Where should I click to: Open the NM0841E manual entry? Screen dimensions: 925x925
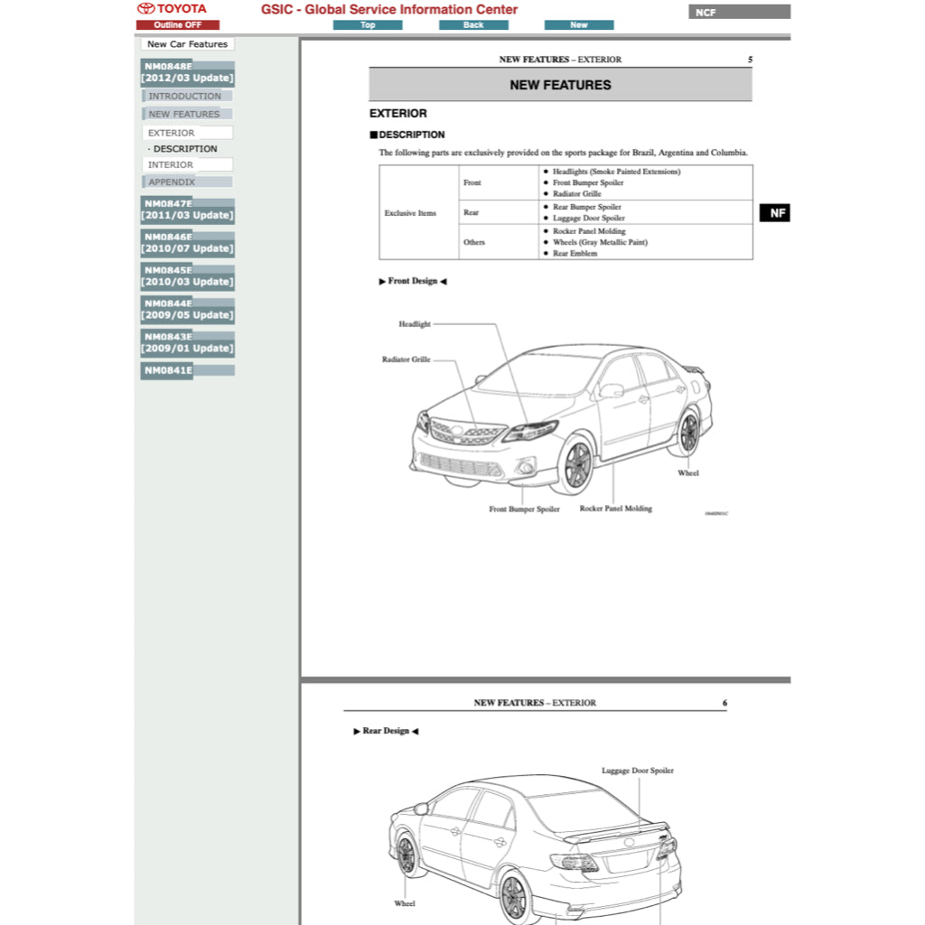pyautogui.click(x=187, y=369)
